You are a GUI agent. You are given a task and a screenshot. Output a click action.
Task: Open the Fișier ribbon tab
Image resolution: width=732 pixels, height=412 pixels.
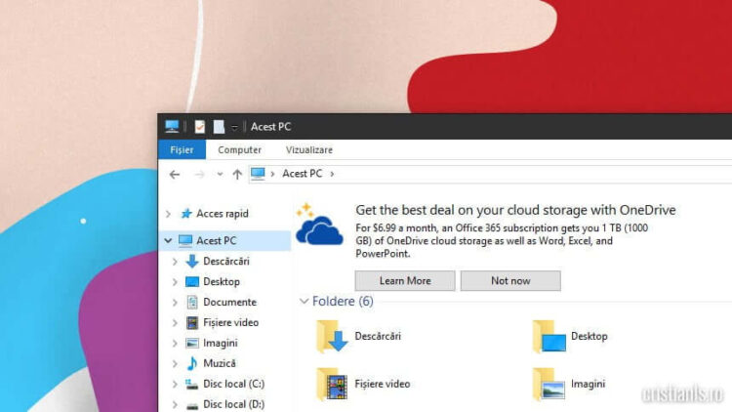tap(182, 149)
